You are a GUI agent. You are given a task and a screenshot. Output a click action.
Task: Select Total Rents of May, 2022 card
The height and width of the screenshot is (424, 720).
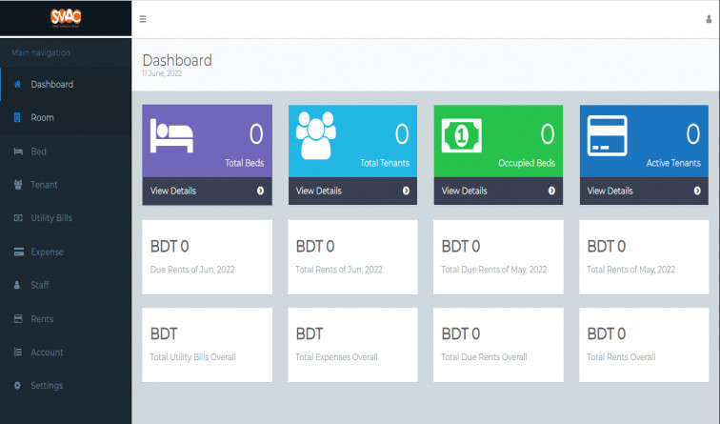[644, 257]
